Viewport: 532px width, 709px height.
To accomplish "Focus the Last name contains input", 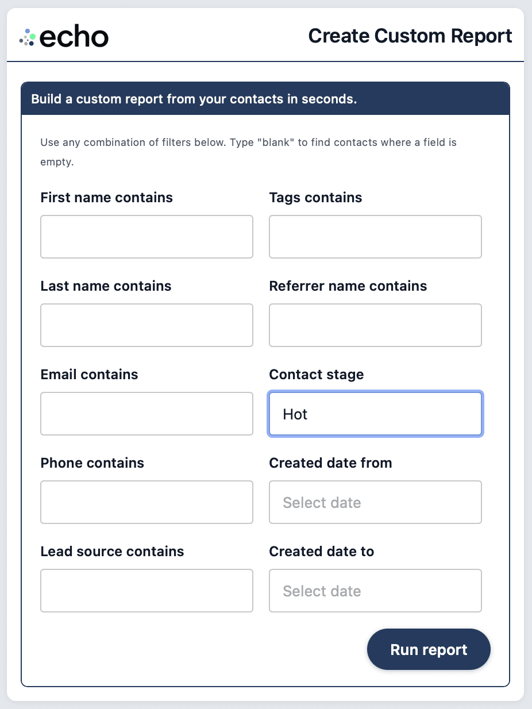I will coord(147,325).
